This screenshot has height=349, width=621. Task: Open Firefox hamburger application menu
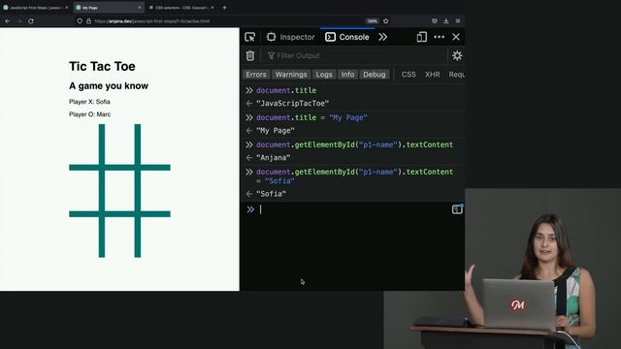pyautogui.click(x=458, y=21)
